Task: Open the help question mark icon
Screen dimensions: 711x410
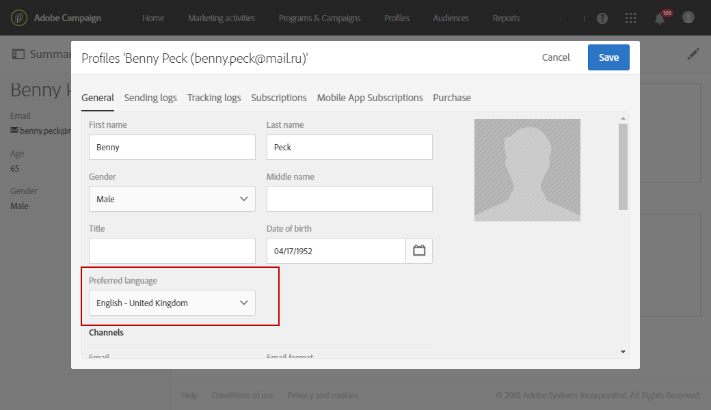Action: tap(602, 18)
